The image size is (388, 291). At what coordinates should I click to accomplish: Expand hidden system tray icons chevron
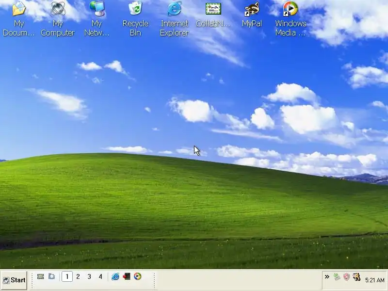tap(327, 276)
